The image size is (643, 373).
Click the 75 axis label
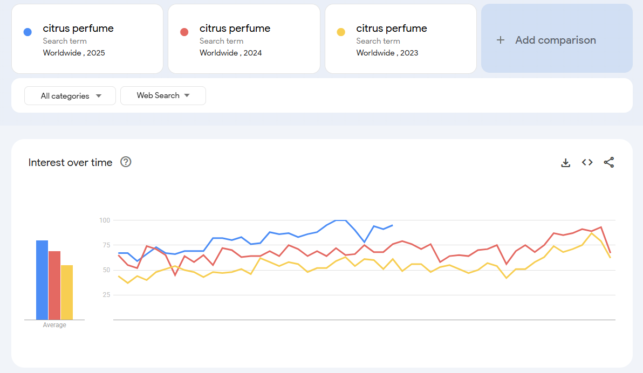[x=107, y=245]
